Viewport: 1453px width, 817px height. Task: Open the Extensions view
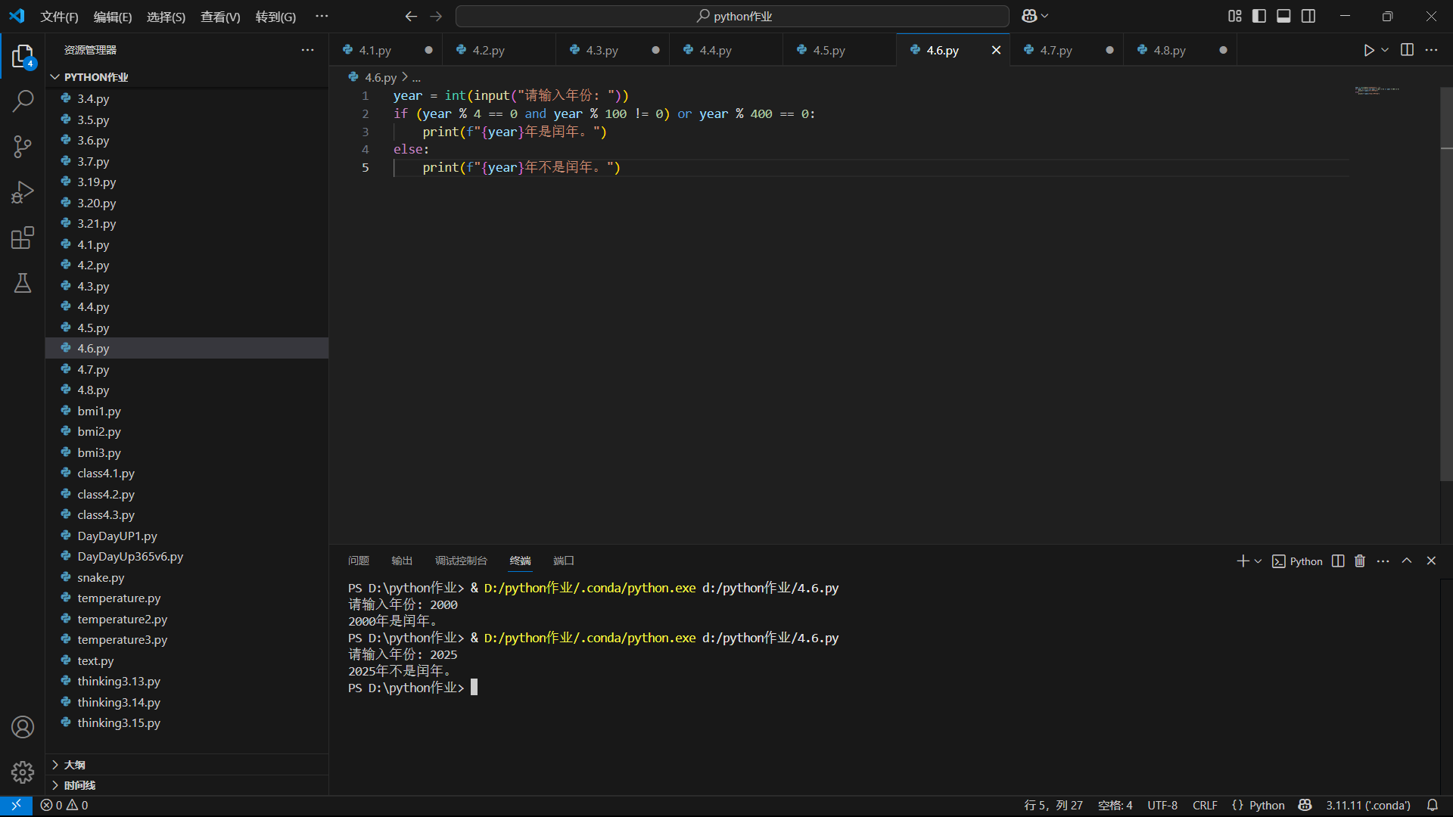[x=23, y=238]
